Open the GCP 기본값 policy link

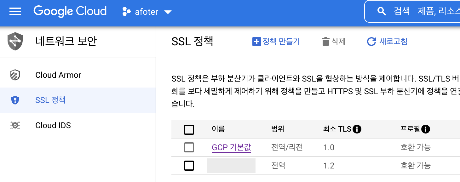coord(231,147)
